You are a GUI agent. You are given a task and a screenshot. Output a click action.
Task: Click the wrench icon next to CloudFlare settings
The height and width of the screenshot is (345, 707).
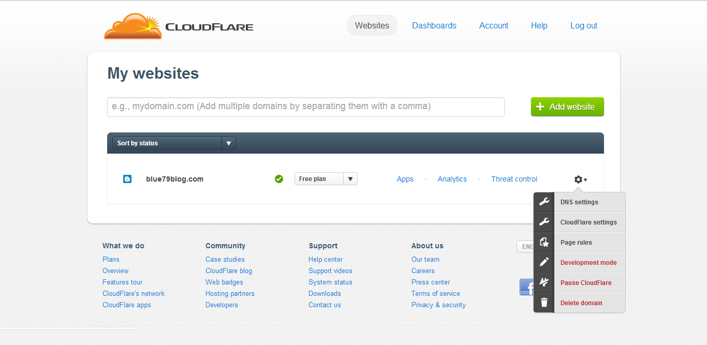point(544,222)
